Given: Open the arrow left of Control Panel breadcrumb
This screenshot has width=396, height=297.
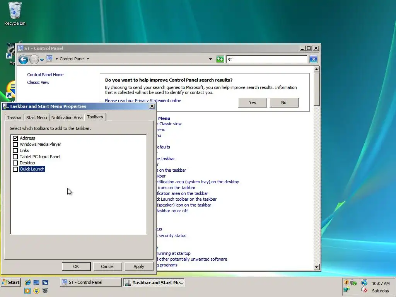Looking at the screenshot, I should coord(56,59).
